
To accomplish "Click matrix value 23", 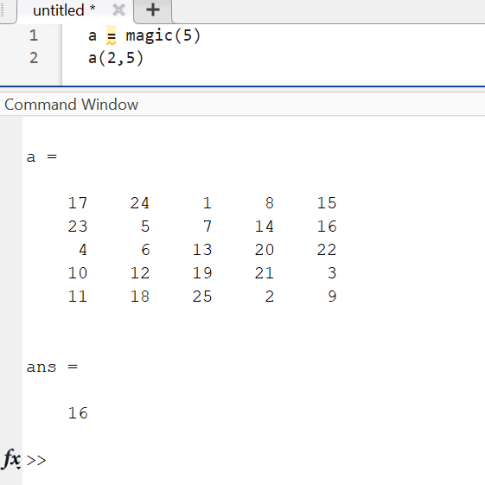I will 78,227.
